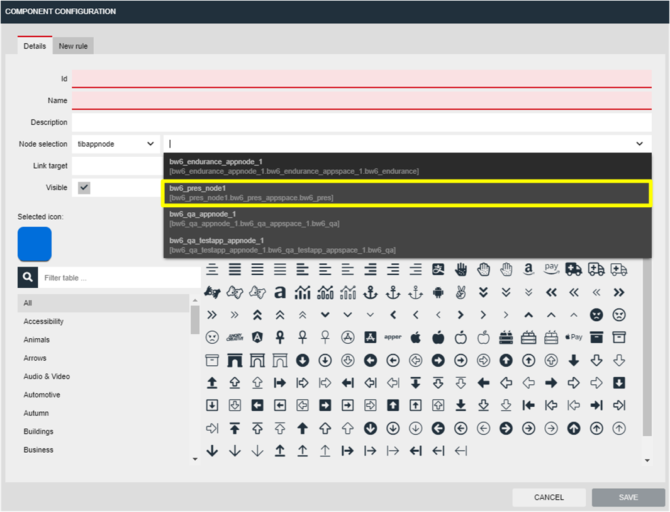Select the Angular shield logo icon

point(257,338)
